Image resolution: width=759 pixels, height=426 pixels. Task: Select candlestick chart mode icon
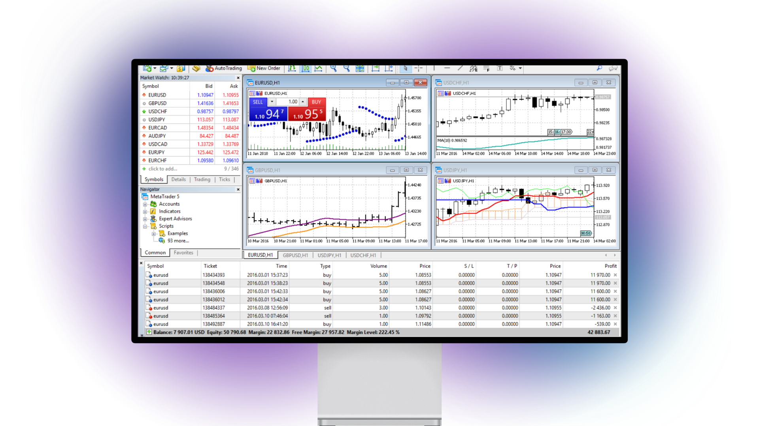click(x=306, y=68)
